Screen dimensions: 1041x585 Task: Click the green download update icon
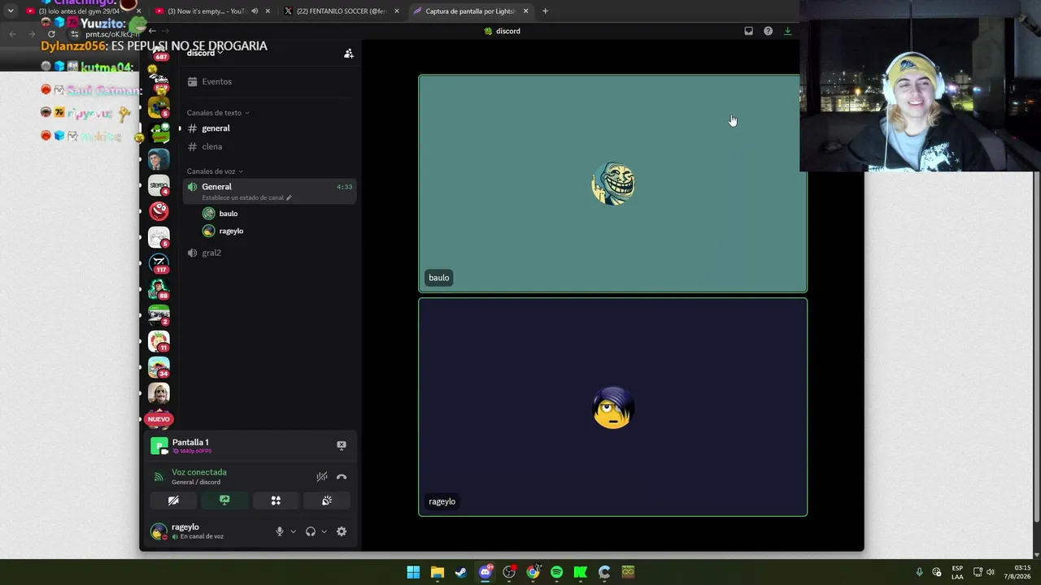[x=787, y=31]
